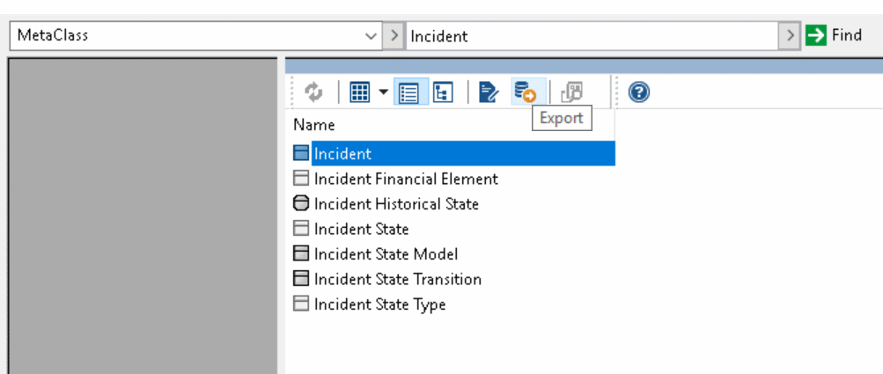
Task: Click the Export database icon
Action: tap(527, 92)
